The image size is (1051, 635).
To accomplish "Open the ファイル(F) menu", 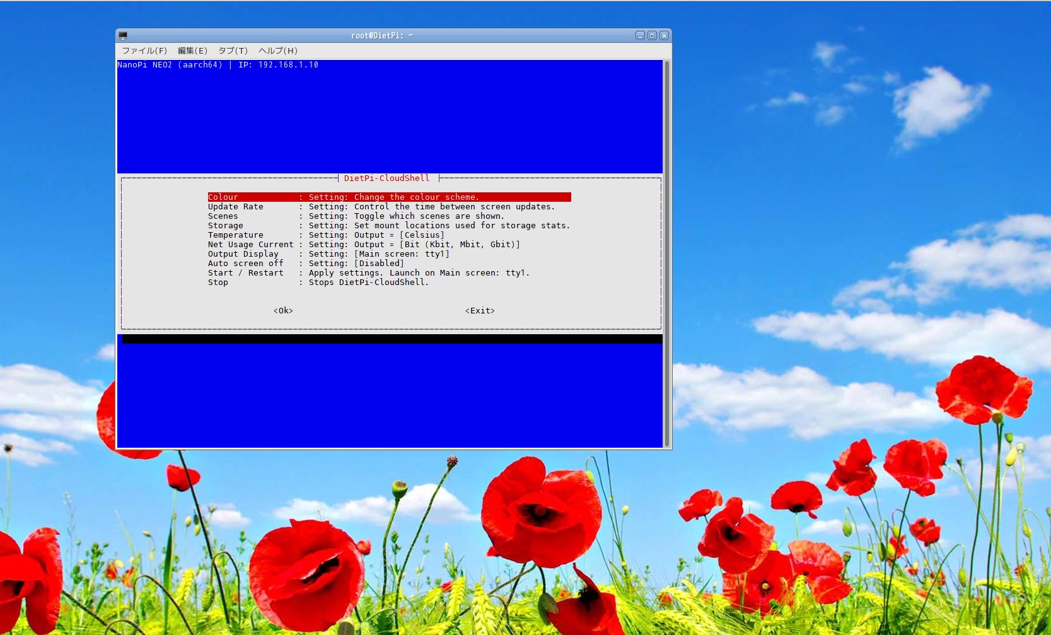I will click(x=144, y=51).
